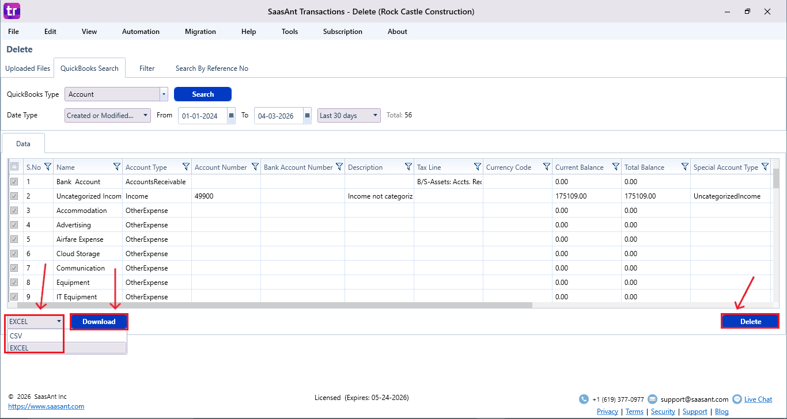
Task: Open the File menu
Action: coord(13,32)
